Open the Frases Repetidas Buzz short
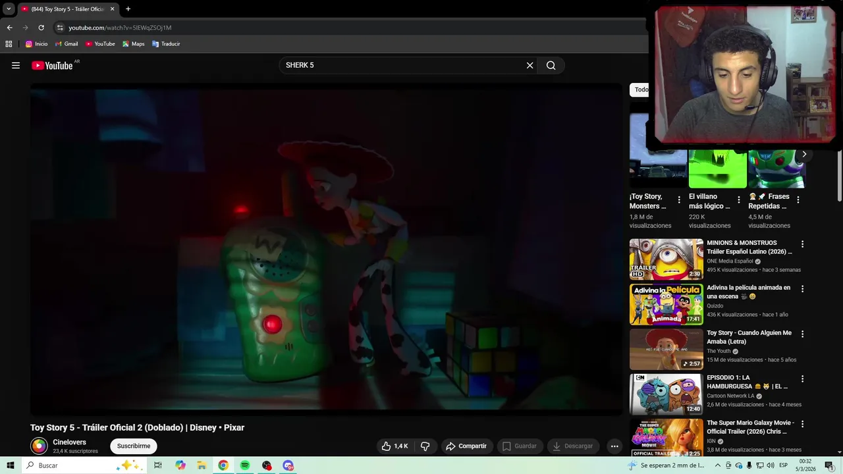 coord(776,169)
